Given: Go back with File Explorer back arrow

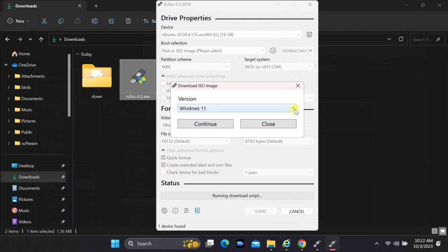Looking at the screenshot, I should pos(7,39).
